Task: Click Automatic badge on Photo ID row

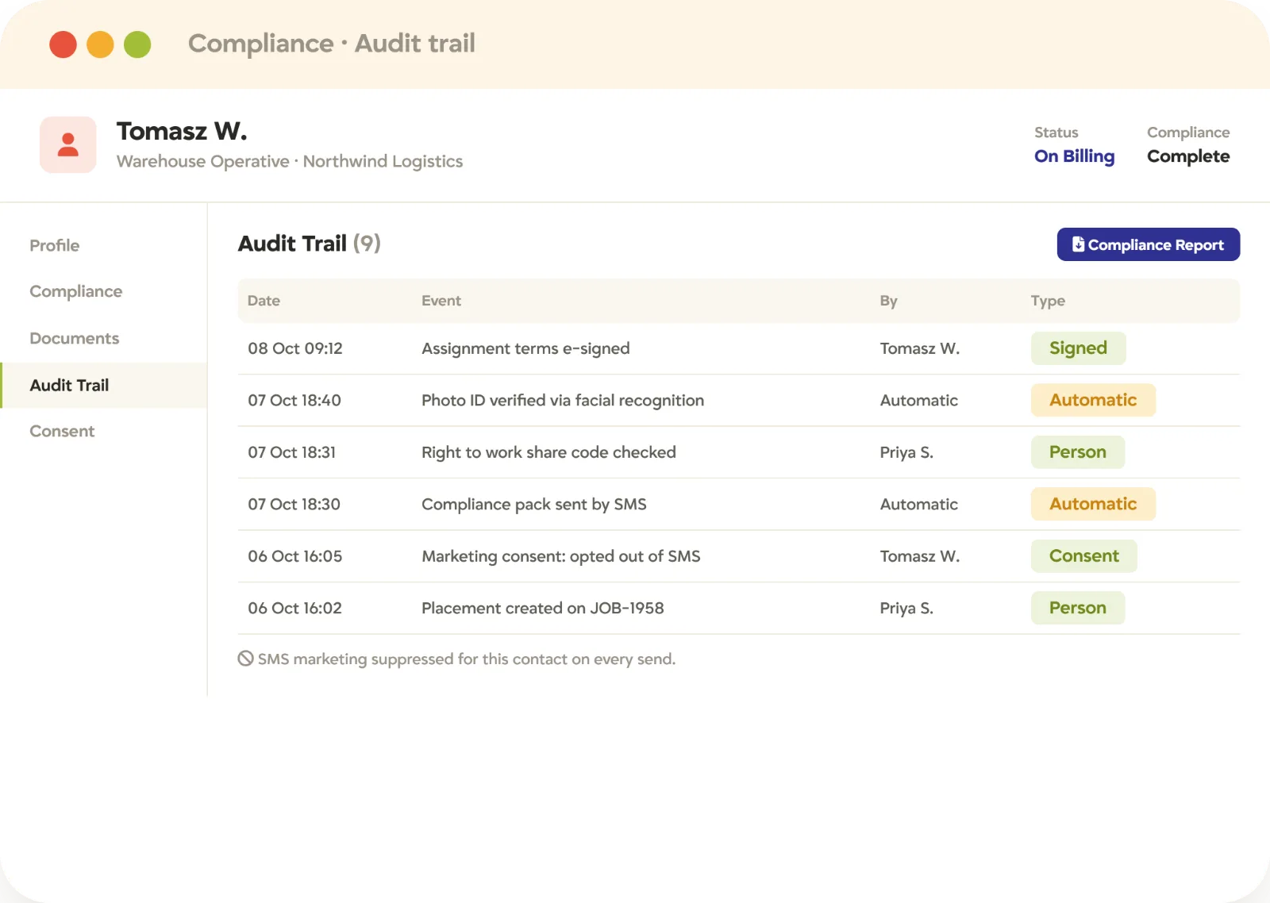Action: point(1093,400)
